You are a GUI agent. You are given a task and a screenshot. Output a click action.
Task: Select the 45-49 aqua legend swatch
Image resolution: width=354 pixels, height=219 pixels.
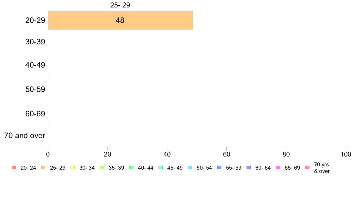point(161,168)
